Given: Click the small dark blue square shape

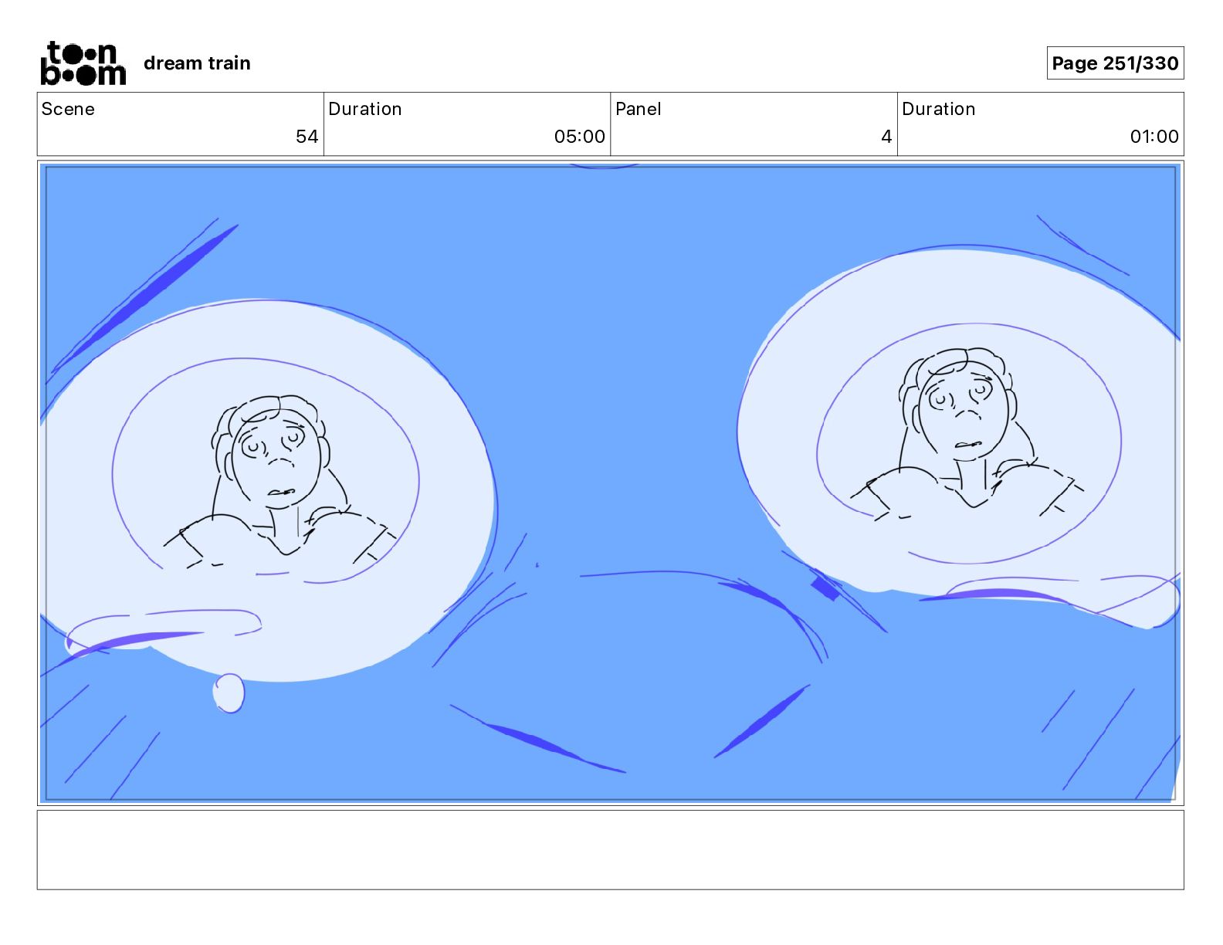Looking at the screenshot, I should point(825,588).
